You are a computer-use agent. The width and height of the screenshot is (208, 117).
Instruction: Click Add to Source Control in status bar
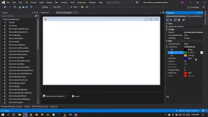point(188,110)
